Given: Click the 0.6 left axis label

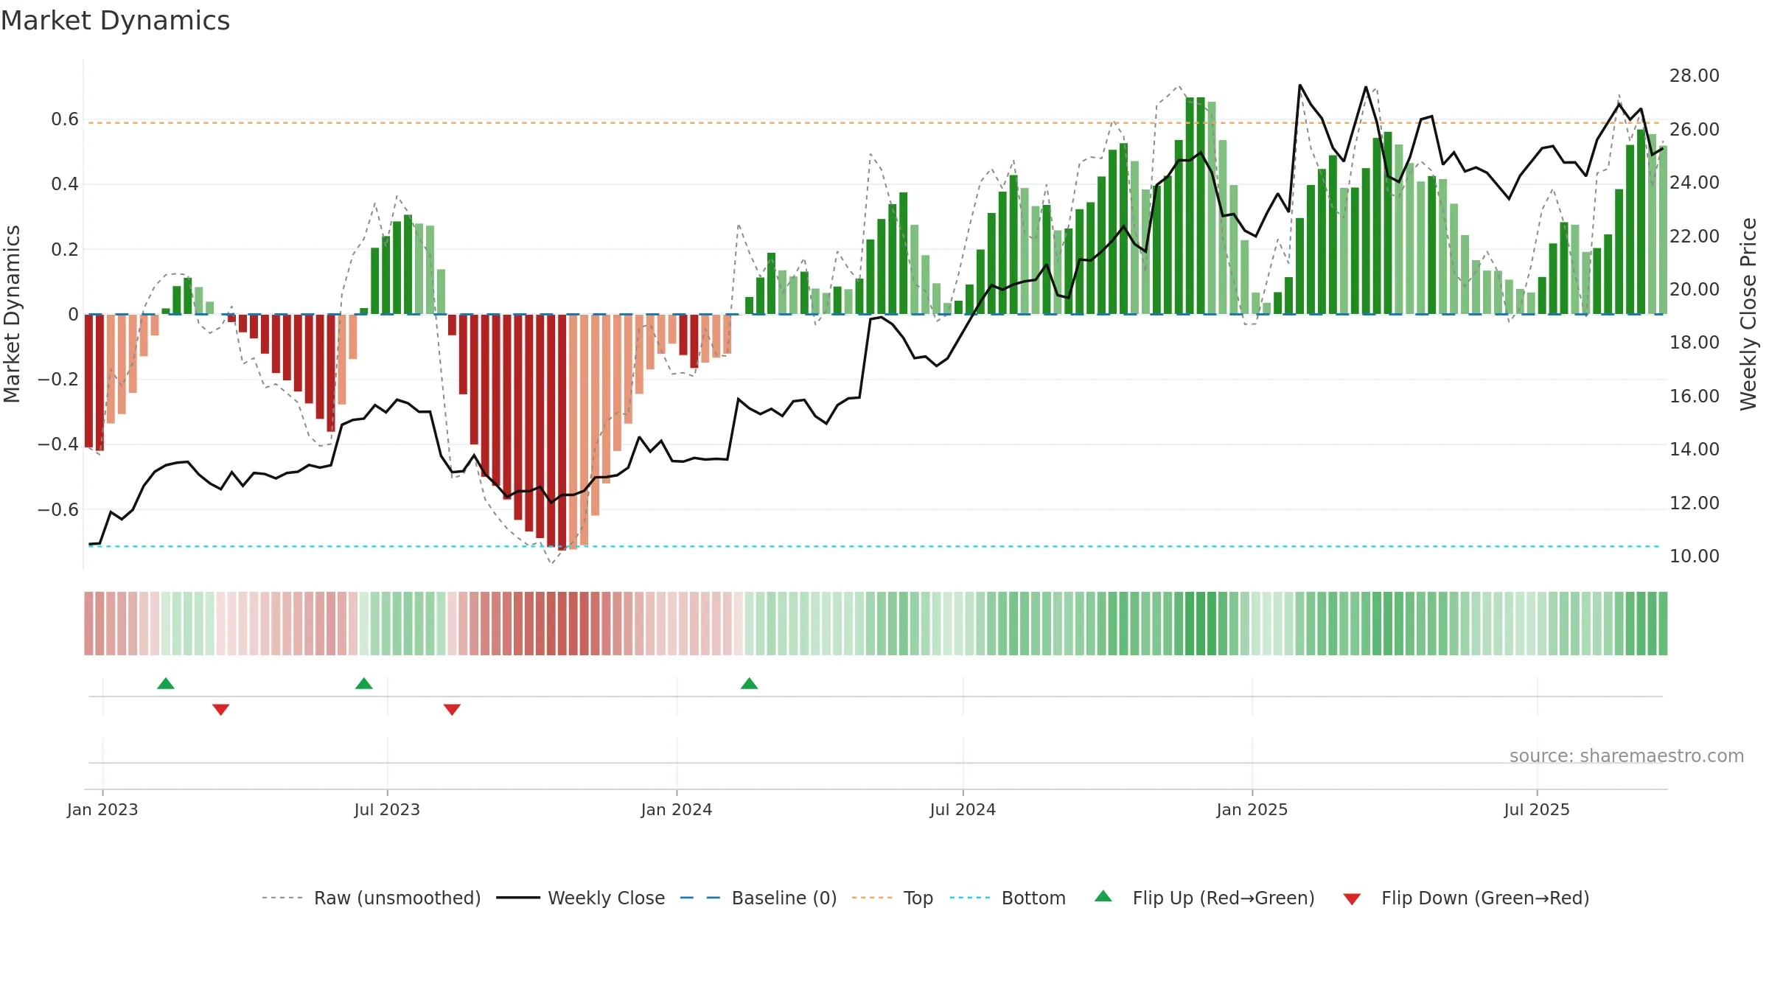Looking at the screenshot, I should [x=65, y=119].
